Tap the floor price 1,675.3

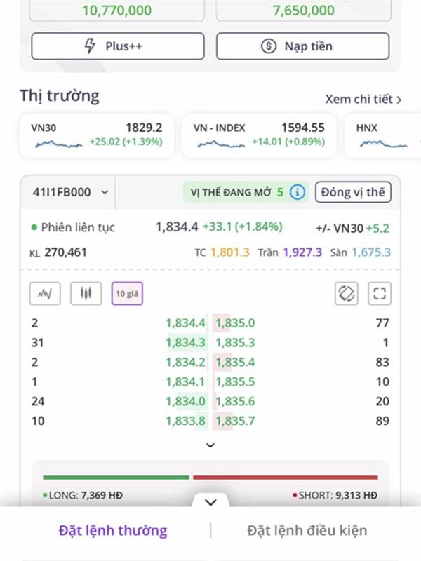[x=371, y=252]
